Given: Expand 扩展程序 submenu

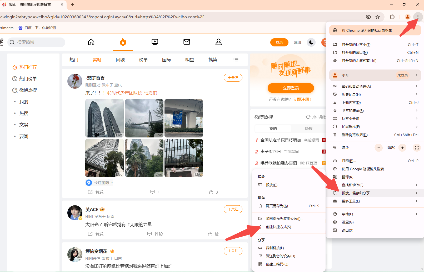Looking at the screenshot, I should click(x=375, y=127).
